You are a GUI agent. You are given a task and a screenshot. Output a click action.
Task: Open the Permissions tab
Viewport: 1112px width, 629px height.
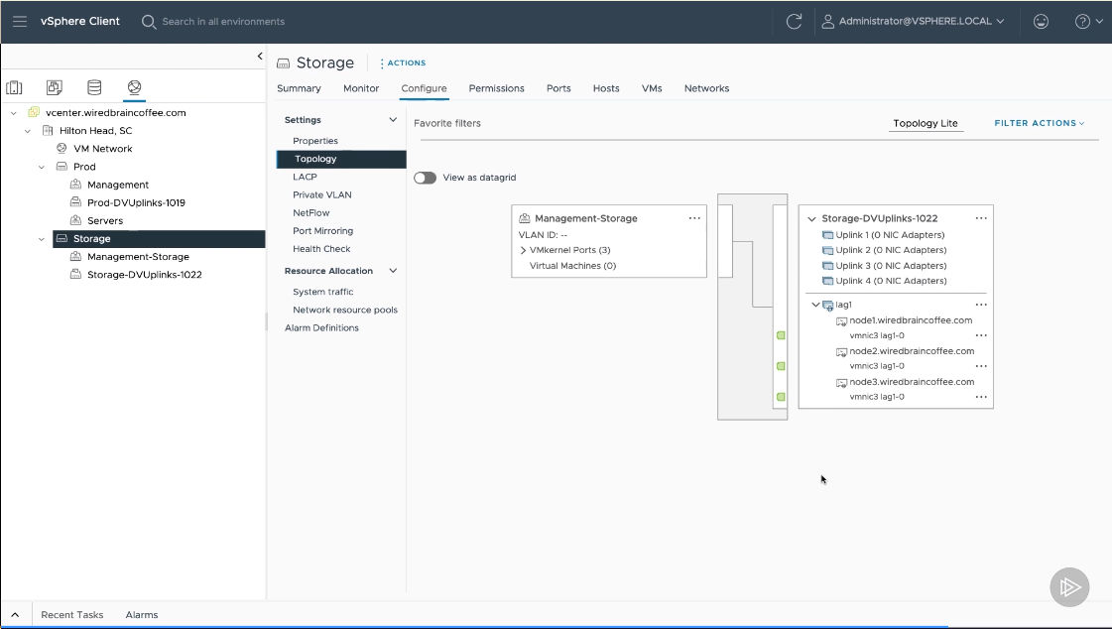pos(496,88)
